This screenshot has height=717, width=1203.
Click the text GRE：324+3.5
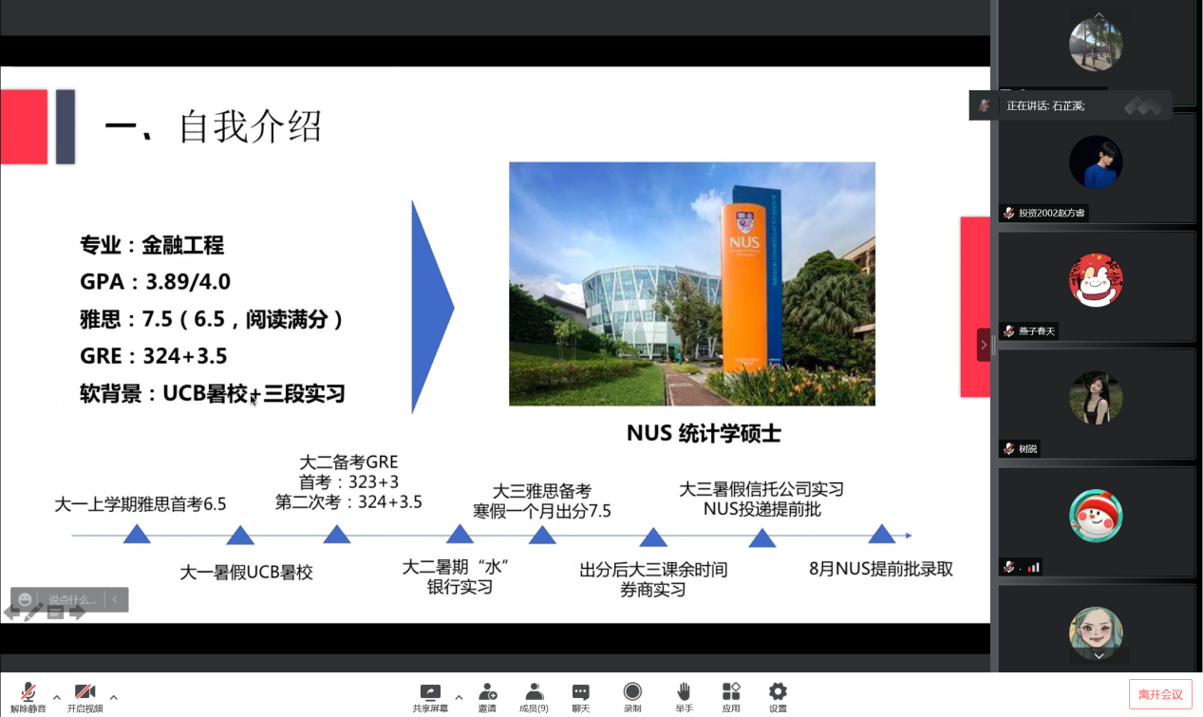(x=154, y=356)
